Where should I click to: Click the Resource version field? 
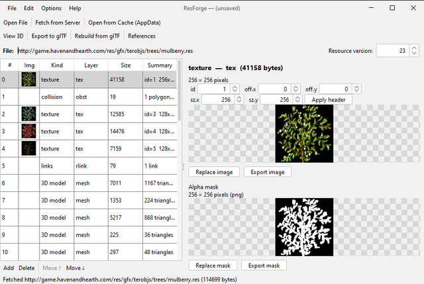coord(393,51)
